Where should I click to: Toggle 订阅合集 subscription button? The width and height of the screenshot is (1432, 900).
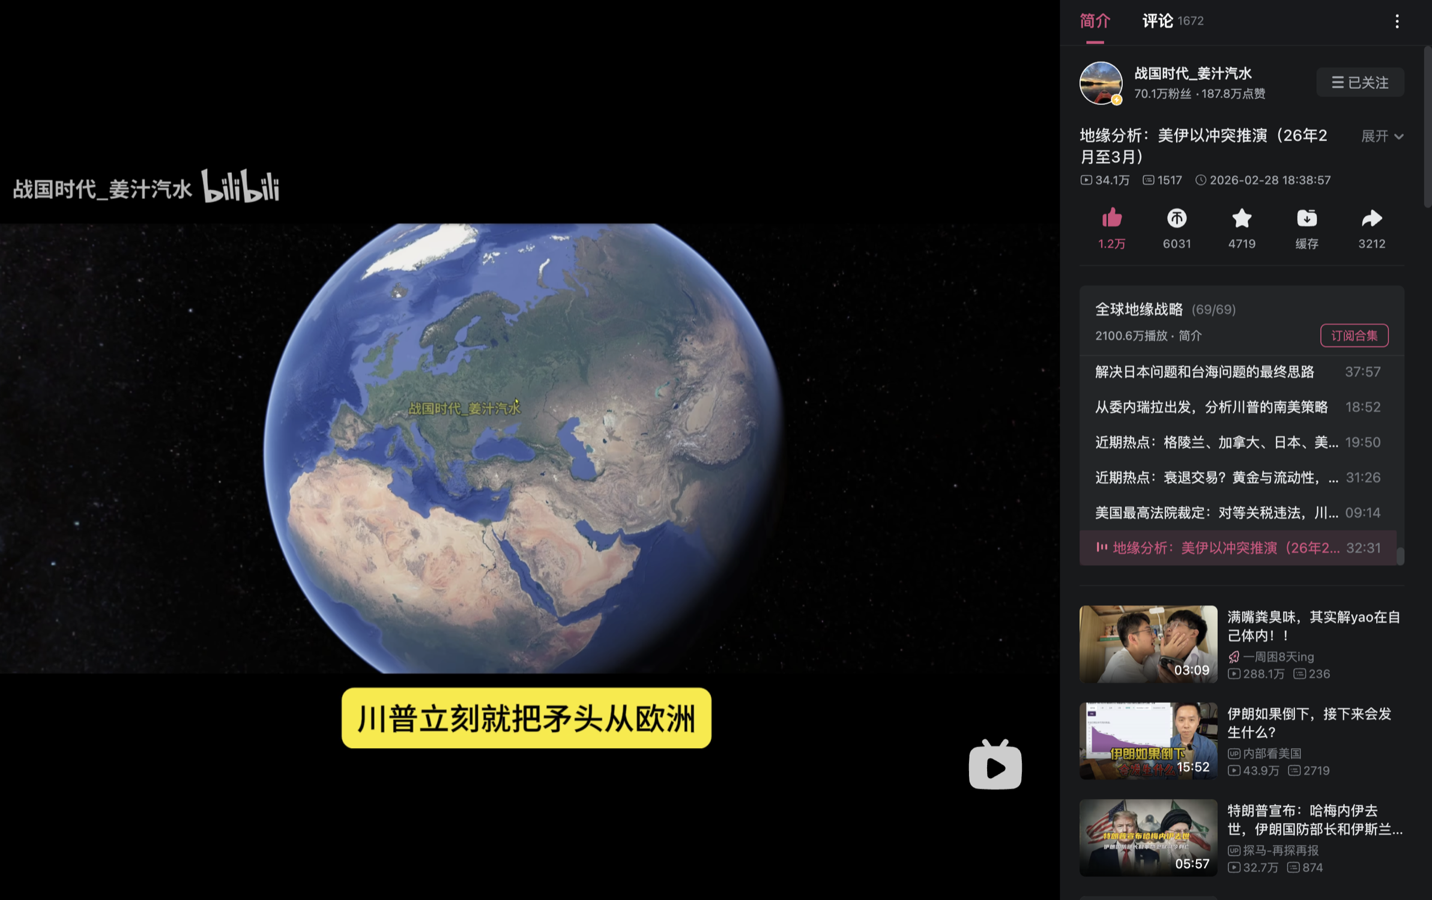[1353, 336]
